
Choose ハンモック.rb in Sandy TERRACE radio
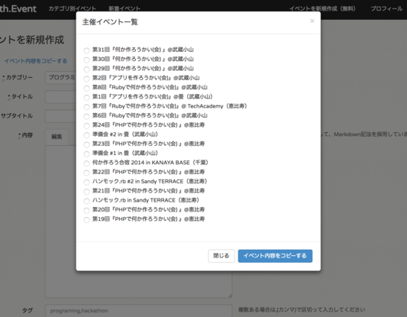(86, 201)
